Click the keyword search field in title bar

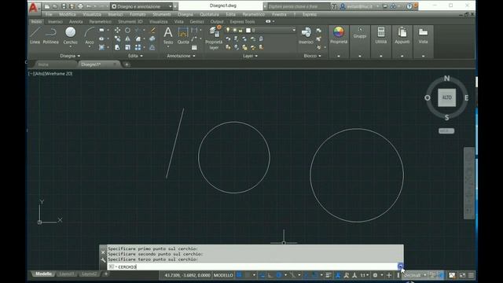click(x=298, y=6)
